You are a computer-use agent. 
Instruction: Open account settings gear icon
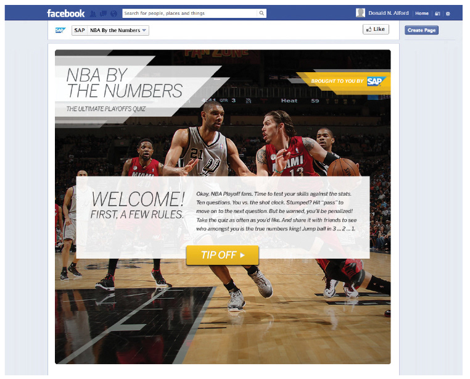[x=448, y=14]
